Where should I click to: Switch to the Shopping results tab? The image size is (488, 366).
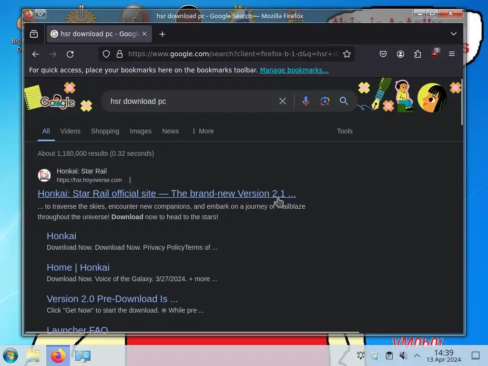point(105,131)
